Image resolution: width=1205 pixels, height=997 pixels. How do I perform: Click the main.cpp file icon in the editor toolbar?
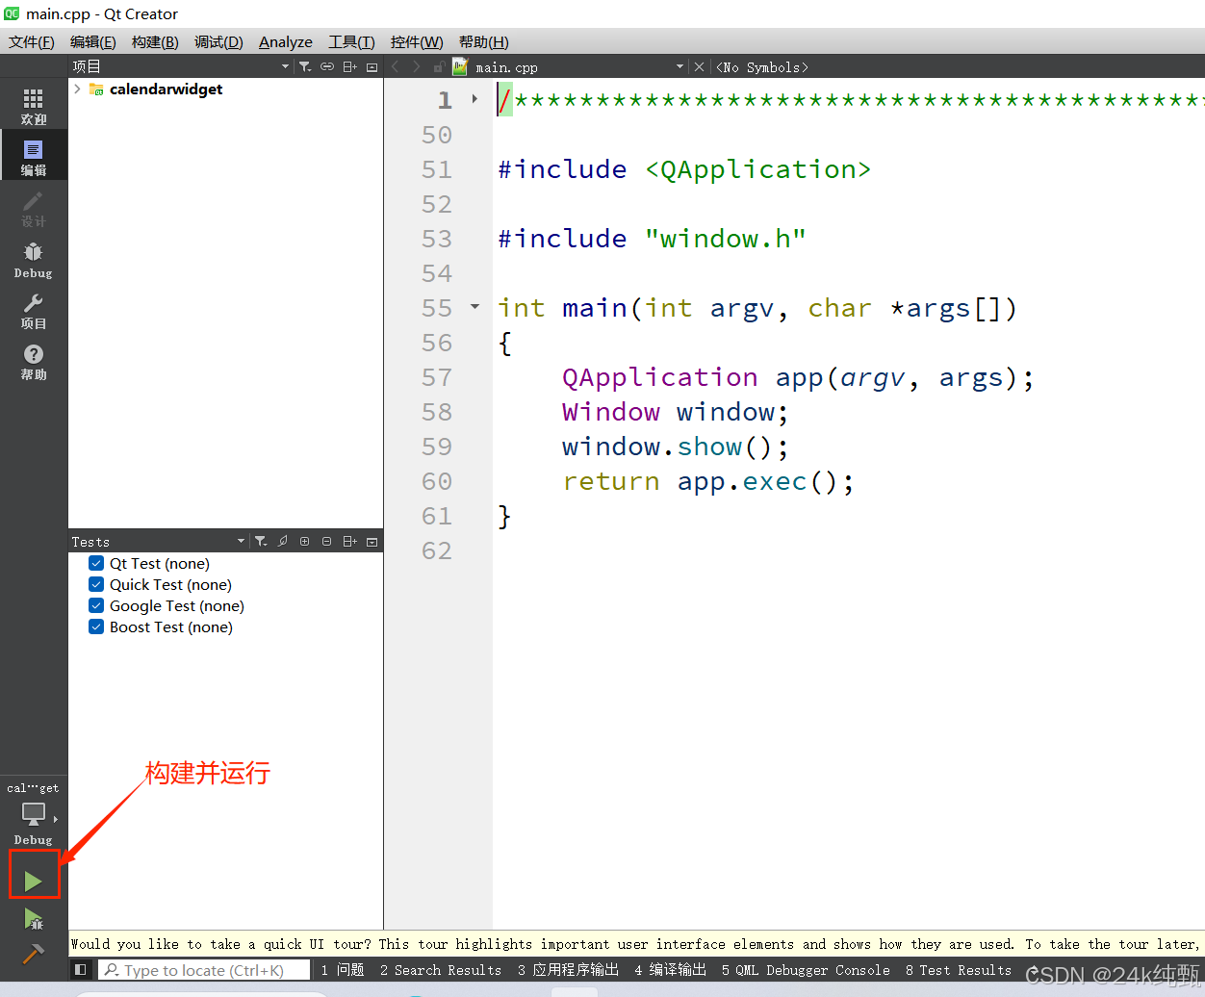click(x=460, y=66)
